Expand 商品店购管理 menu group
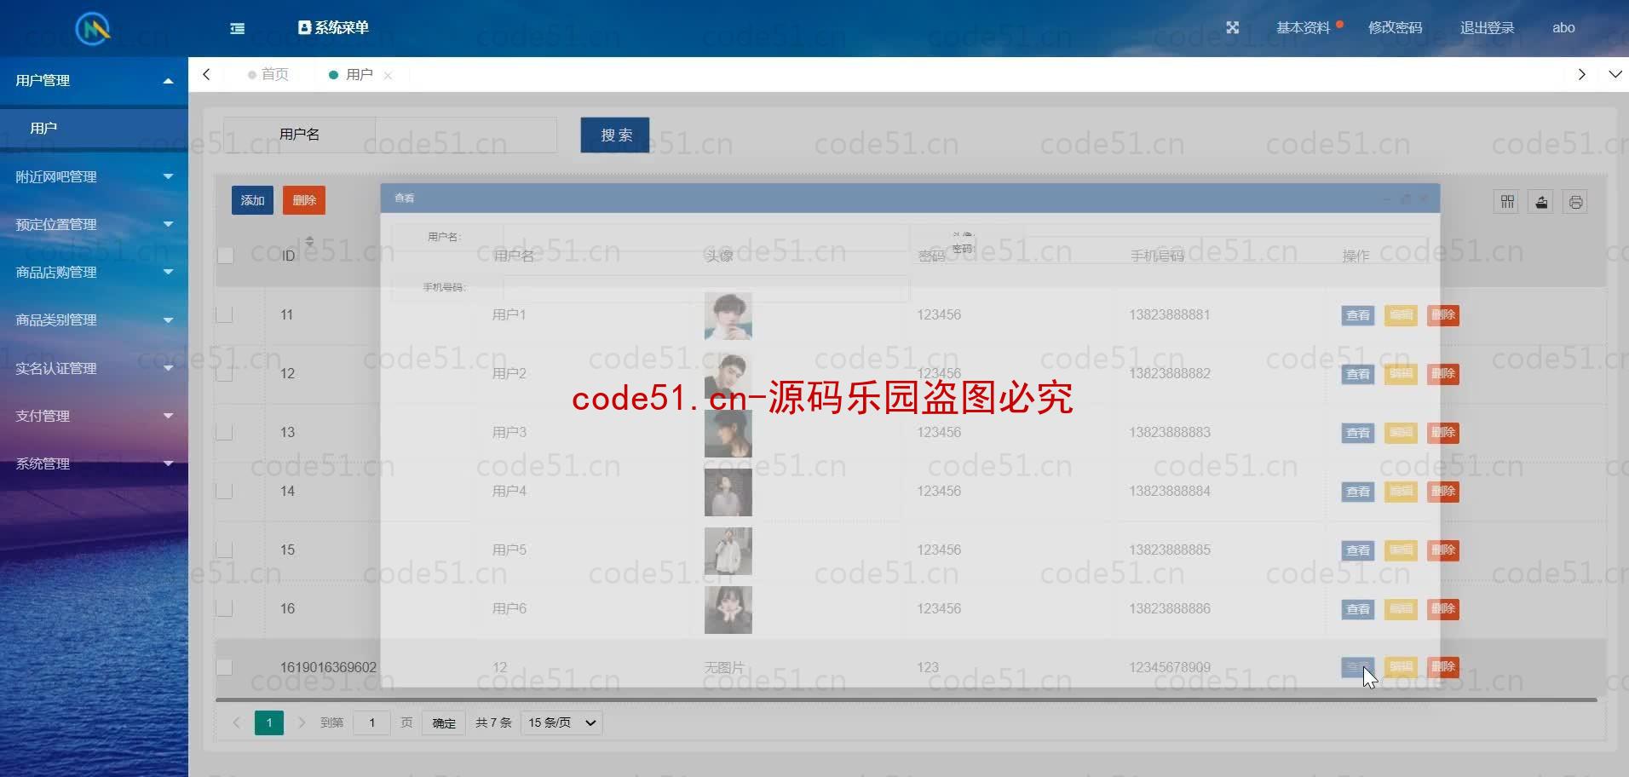This screenshot has width=1629, height=777. [94, 272]
